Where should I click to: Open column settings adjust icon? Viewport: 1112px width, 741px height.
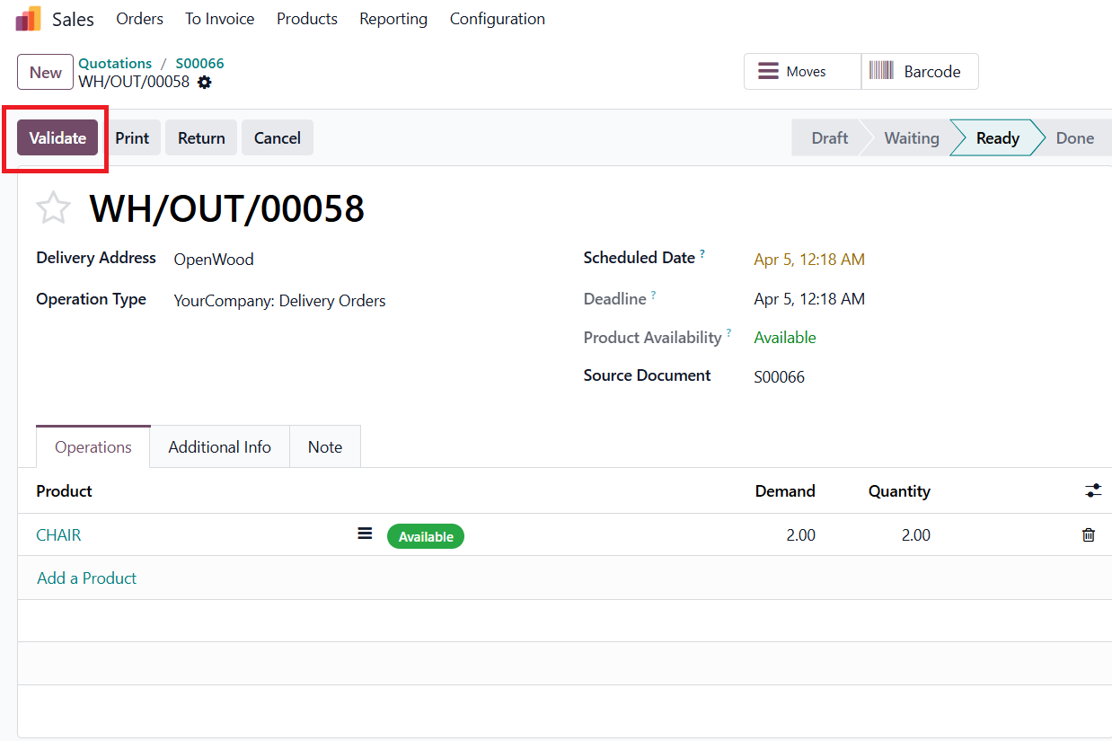tap(1092, 490)
